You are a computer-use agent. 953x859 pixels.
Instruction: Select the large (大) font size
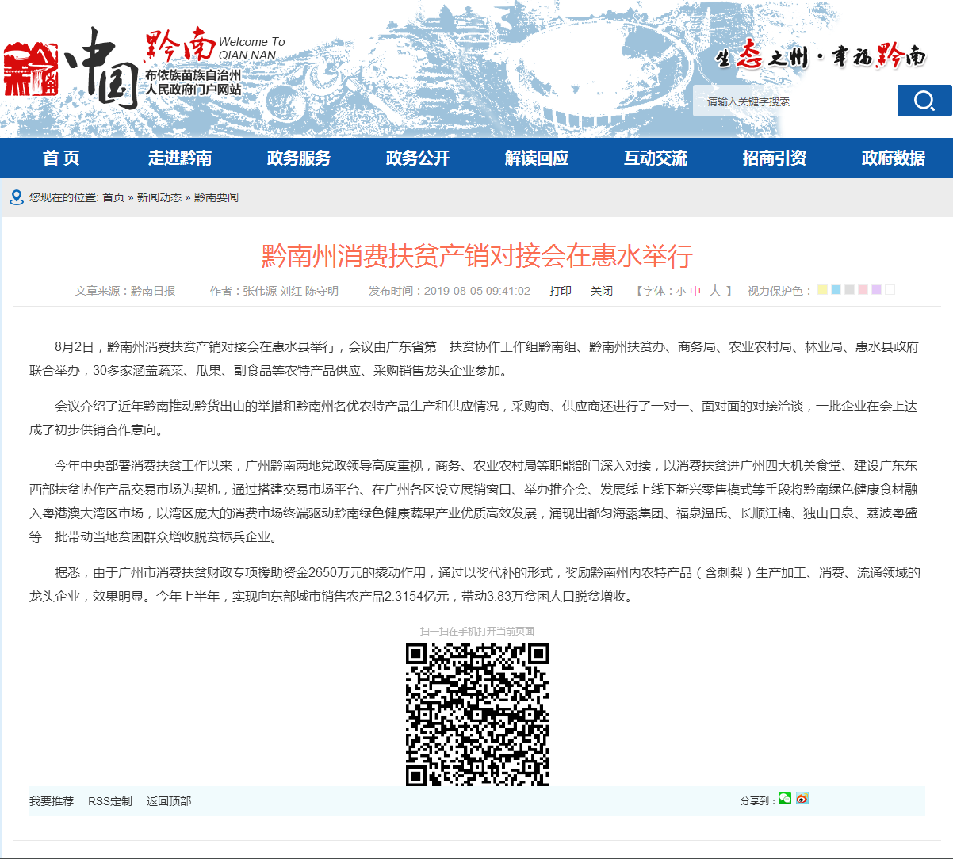point(713,290)
